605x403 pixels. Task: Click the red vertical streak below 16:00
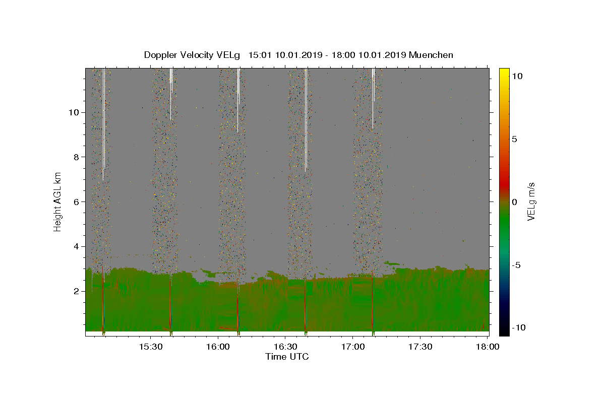tap(237, 312)
